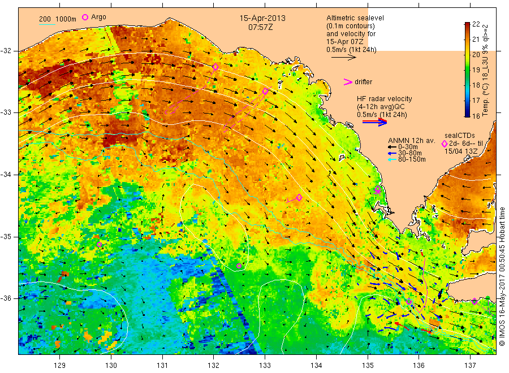Click the HF radar velocity legend text
509x373 pixels.
pos(385,99)
